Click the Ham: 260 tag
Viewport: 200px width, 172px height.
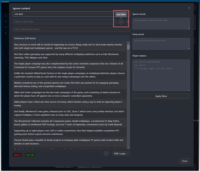click(30, 155)
